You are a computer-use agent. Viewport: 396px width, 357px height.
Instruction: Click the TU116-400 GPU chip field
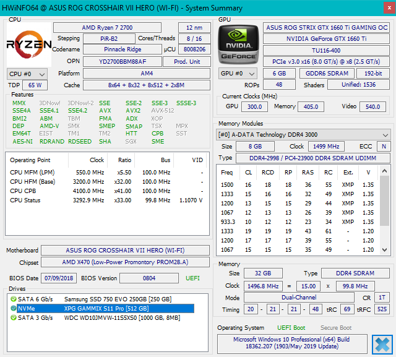(326, 51)
